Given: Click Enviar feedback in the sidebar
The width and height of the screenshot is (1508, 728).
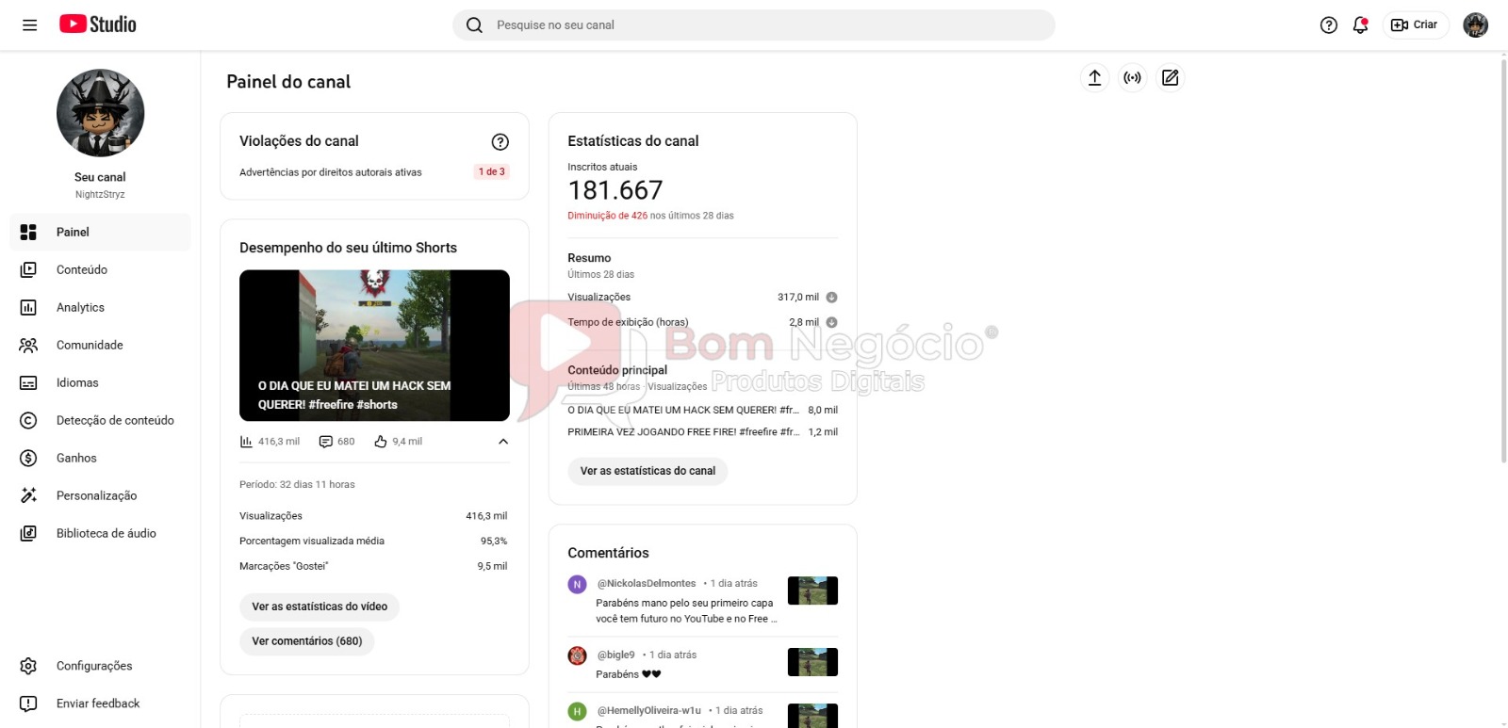Looking at the screenshot, I should click(x=100, y=704).
